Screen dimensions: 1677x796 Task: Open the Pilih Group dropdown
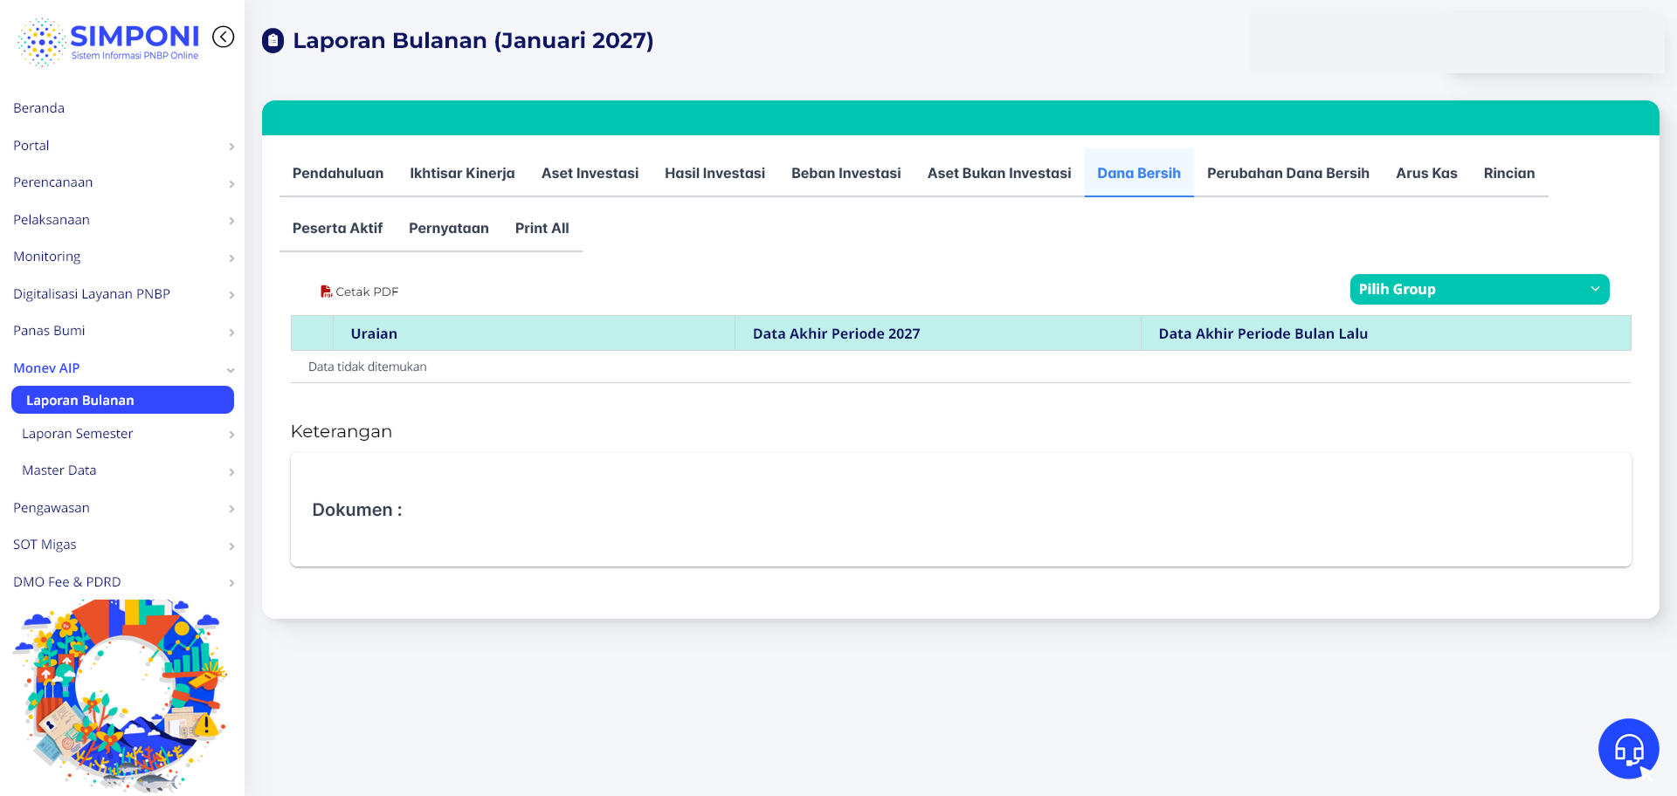[1480, 290]
